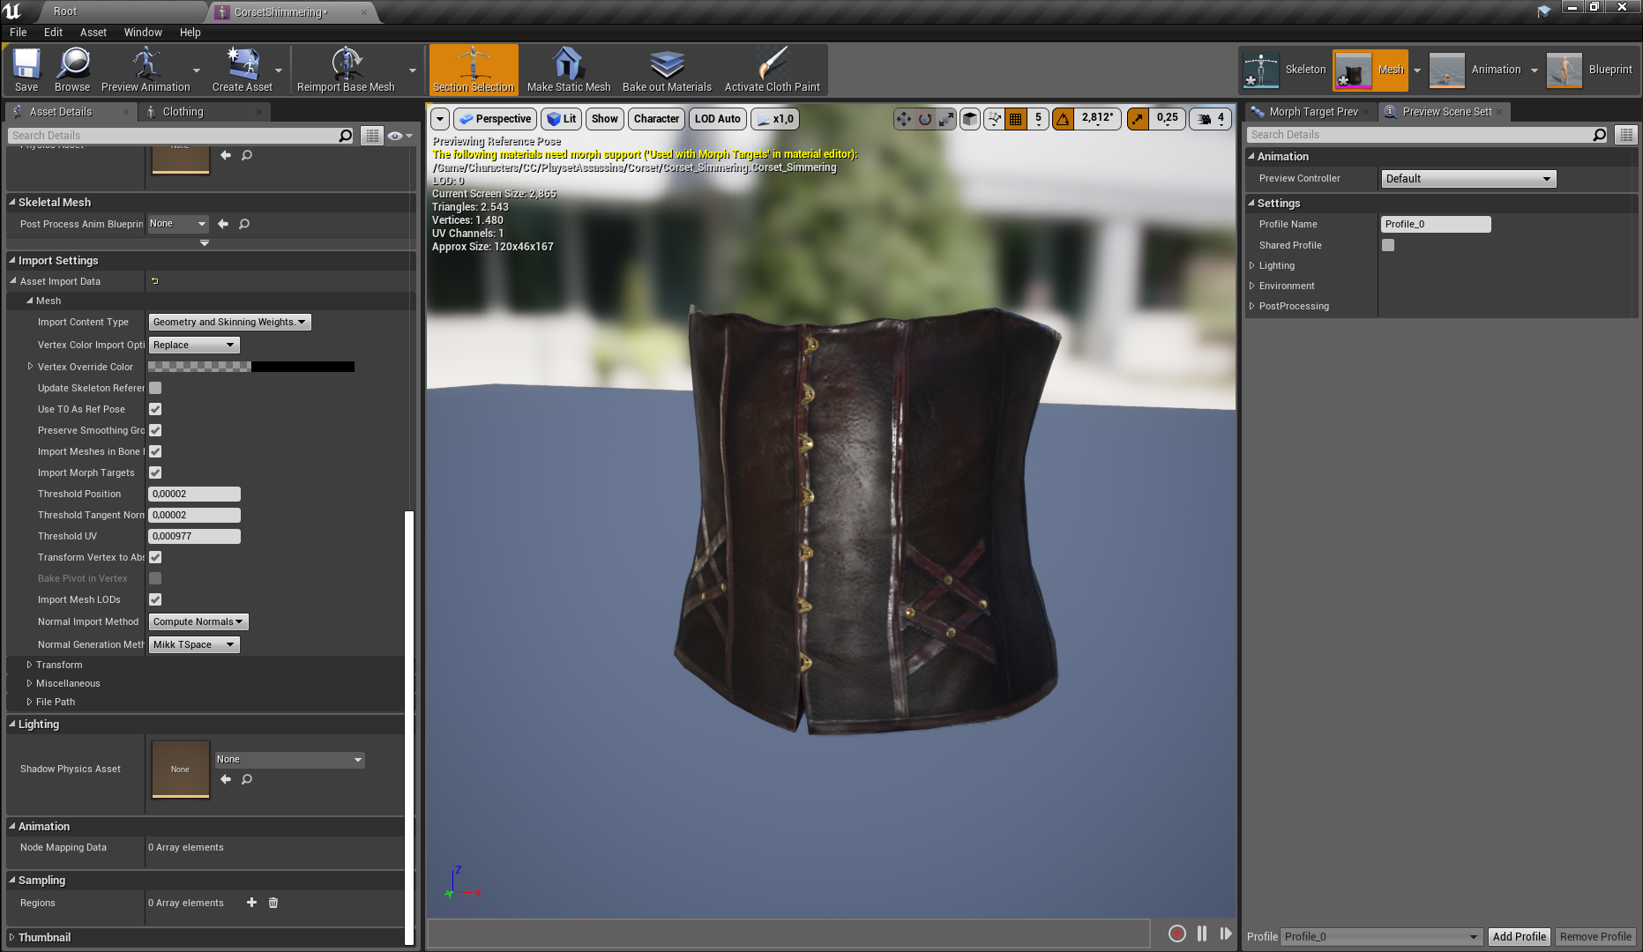Enable the Shared Profile checkbox
This screenshot has height=952, width=1643.
[1388, 245]
